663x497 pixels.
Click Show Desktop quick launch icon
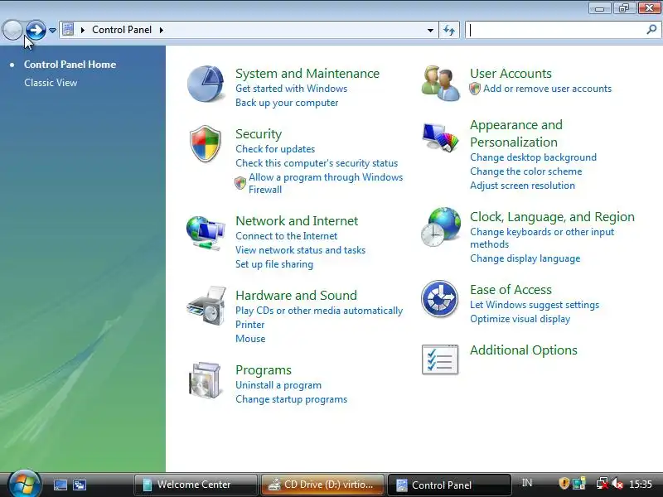coord(60,485)
